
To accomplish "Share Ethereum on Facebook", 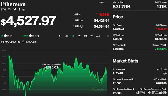I will point(19,9).
